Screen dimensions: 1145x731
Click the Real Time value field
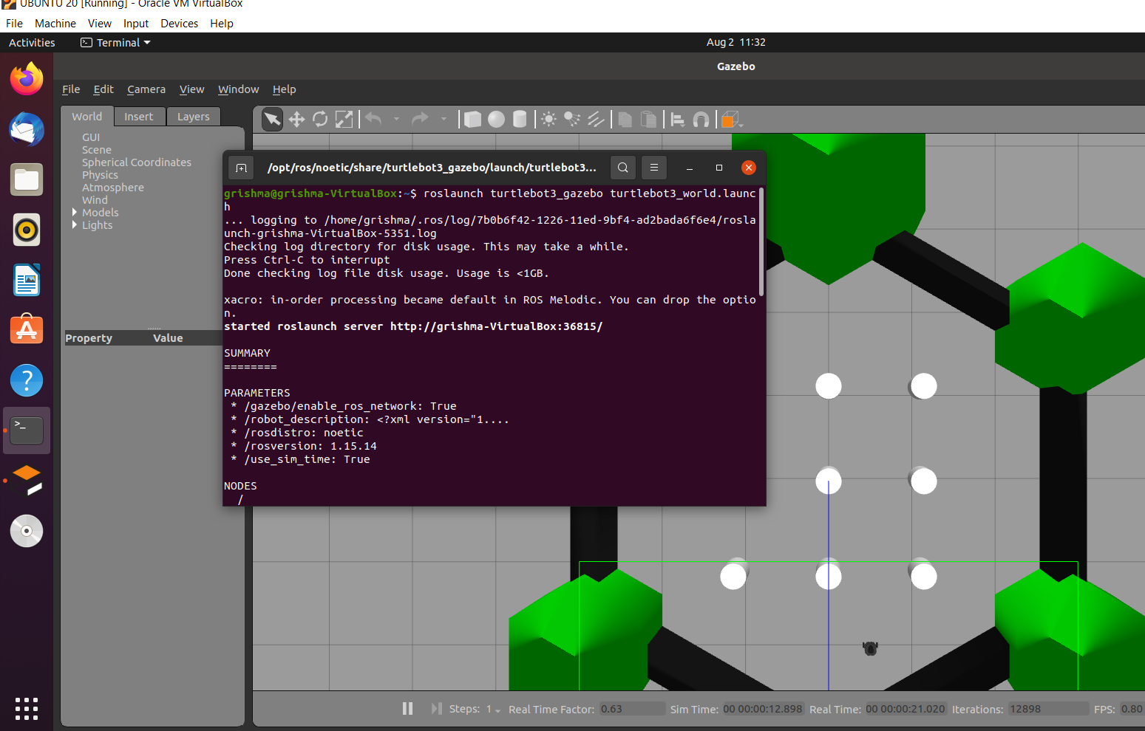pyautogui.click(x=906, y=709)
